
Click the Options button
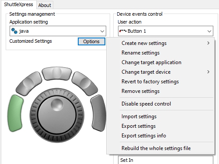tap(91, 41)
